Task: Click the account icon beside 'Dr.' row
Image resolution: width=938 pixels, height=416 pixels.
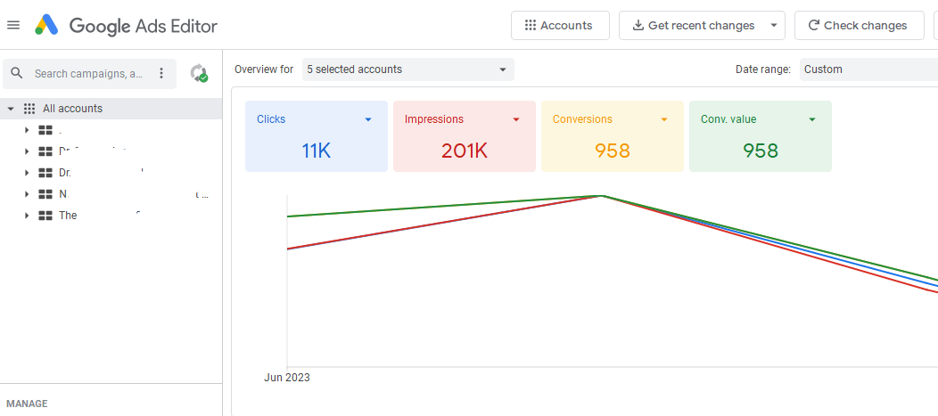Action: [45, 173]
